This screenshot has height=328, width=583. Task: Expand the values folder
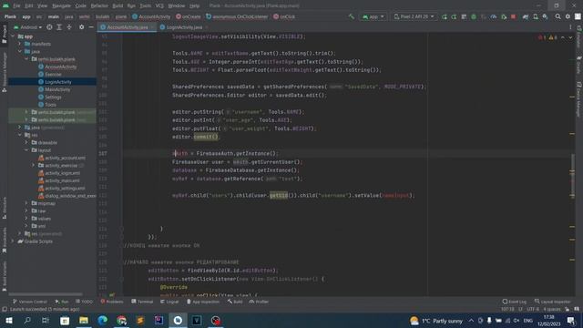(x=26, y=219)
